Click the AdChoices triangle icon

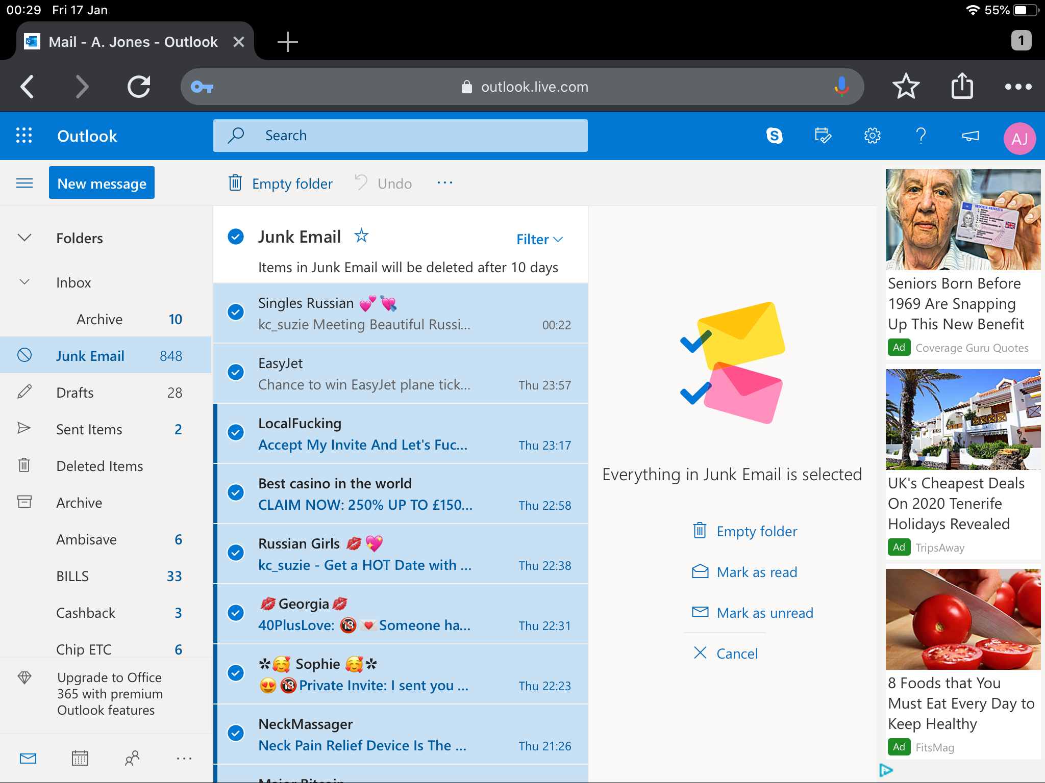click(886, 770)
